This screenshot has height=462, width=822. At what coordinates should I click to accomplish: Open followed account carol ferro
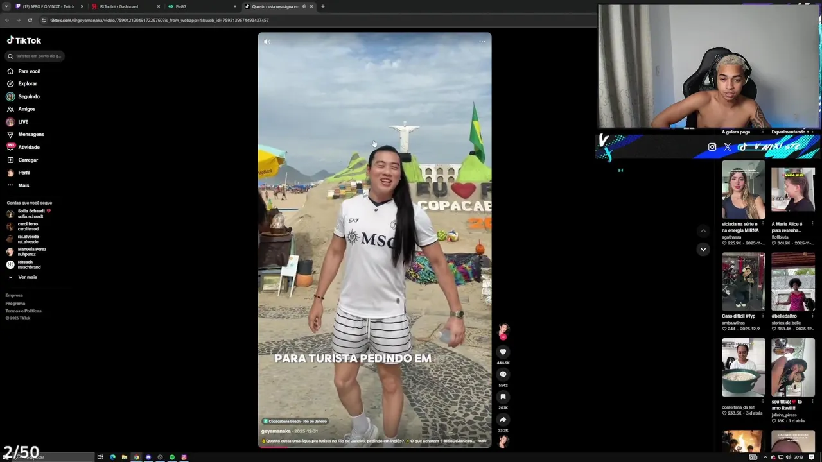[x=23, y=227]
